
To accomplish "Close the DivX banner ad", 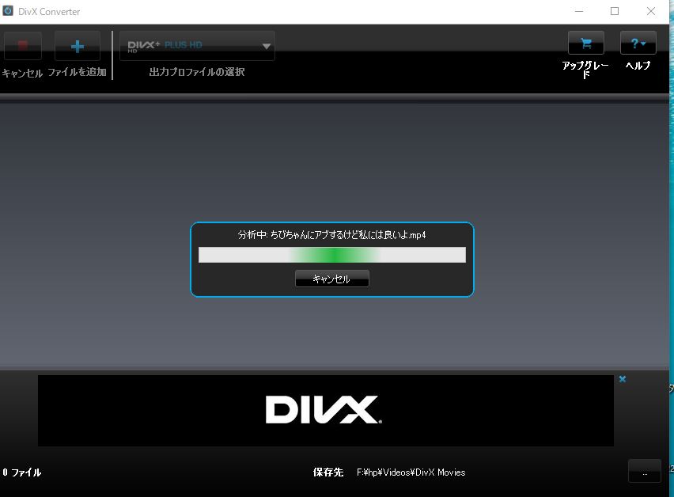I will [x=623, y=379].
